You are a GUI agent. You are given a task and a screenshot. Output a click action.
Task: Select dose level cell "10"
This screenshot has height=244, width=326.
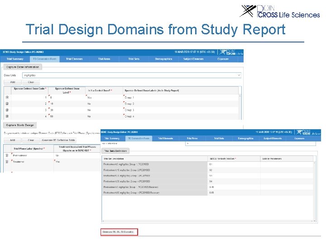click(x=67, y=104)
